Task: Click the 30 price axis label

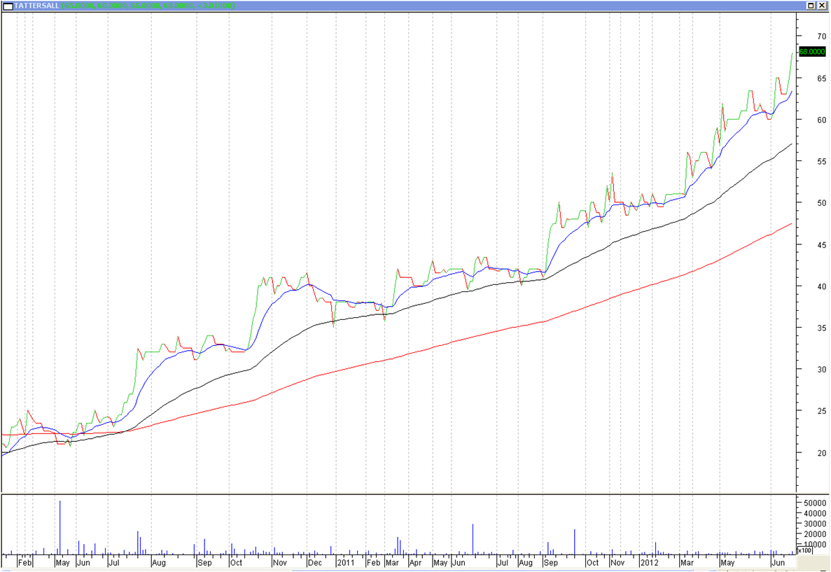Action: click(x=821, y=370)
